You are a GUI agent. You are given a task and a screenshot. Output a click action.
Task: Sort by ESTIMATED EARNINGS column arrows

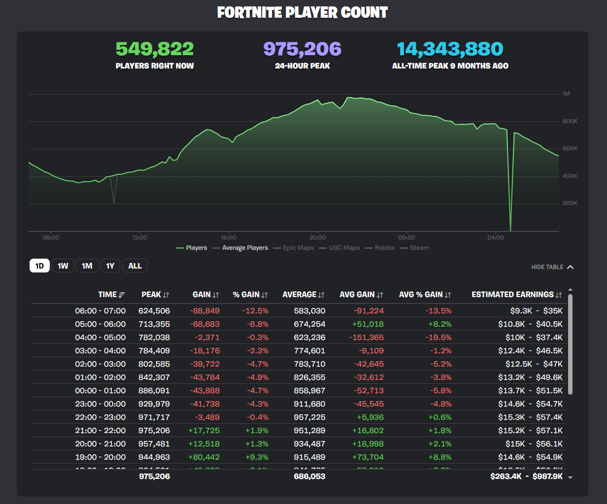(x=559, y=295)
